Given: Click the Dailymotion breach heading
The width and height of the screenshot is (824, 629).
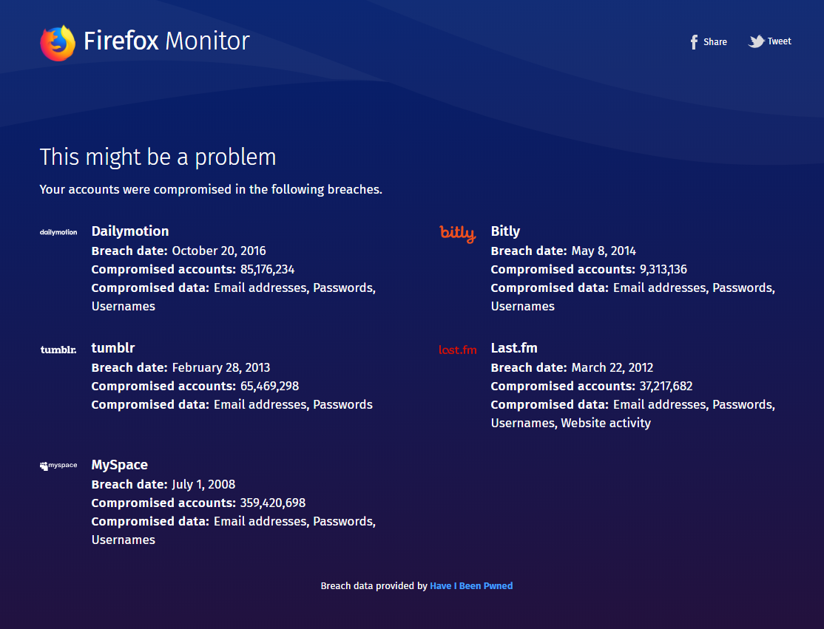Looking at the screenshot, I should pos(130,231).
